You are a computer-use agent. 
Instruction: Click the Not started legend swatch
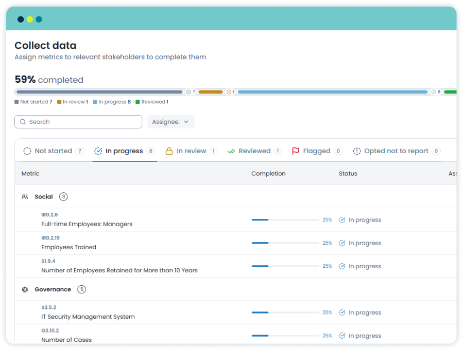(x=16, y=102)
